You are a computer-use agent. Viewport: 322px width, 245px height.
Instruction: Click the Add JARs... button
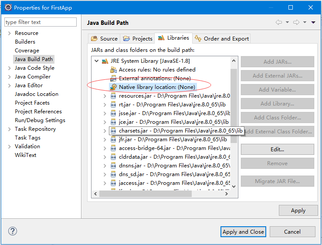pos(278,61)
